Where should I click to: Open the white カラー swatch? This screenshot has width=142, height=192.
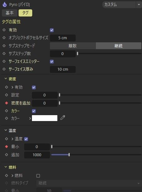click(x=45, y=118)
